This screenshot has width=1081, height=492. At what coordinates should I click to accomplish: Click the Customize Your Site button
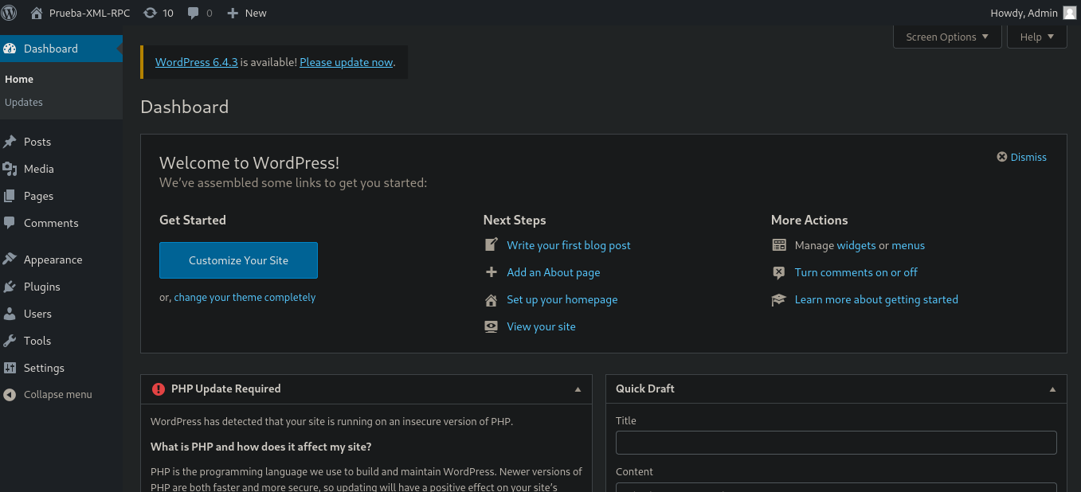point(238,260)
